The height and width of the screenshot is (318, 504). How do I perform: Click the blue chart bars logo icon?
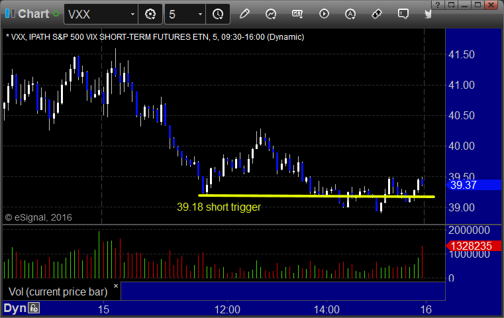pos(10,13)
